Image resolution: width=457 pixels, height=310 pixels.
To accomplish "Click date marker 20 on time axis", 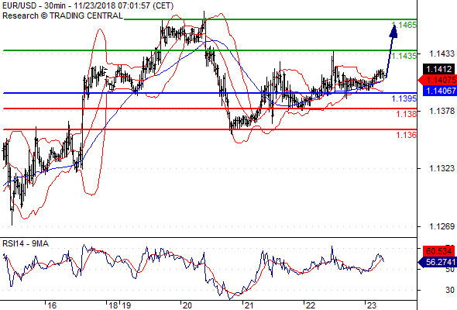I will [187, 305].
